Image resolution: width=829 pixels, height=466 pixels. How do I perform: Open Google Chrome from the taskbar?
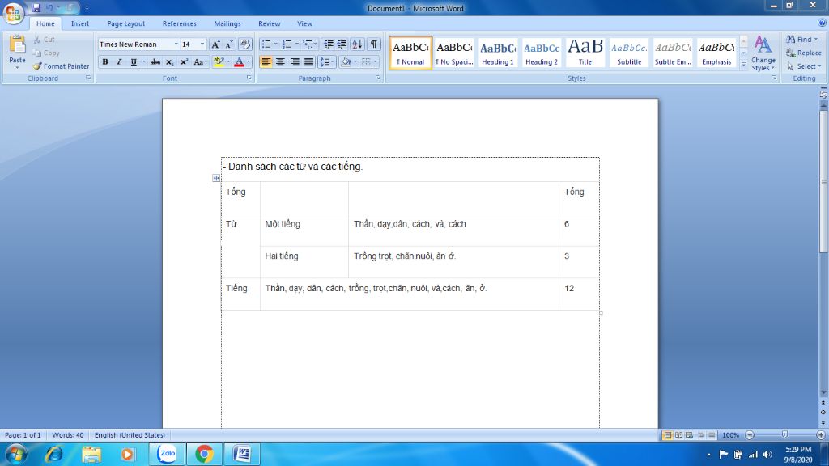click(x=204, y=454)
